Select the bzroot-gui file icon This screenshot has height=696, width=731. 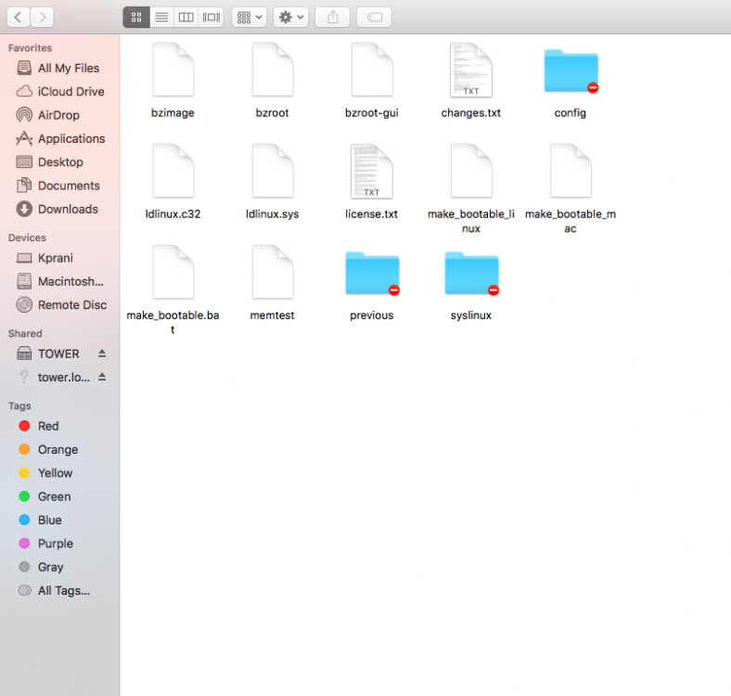point(372,70)
